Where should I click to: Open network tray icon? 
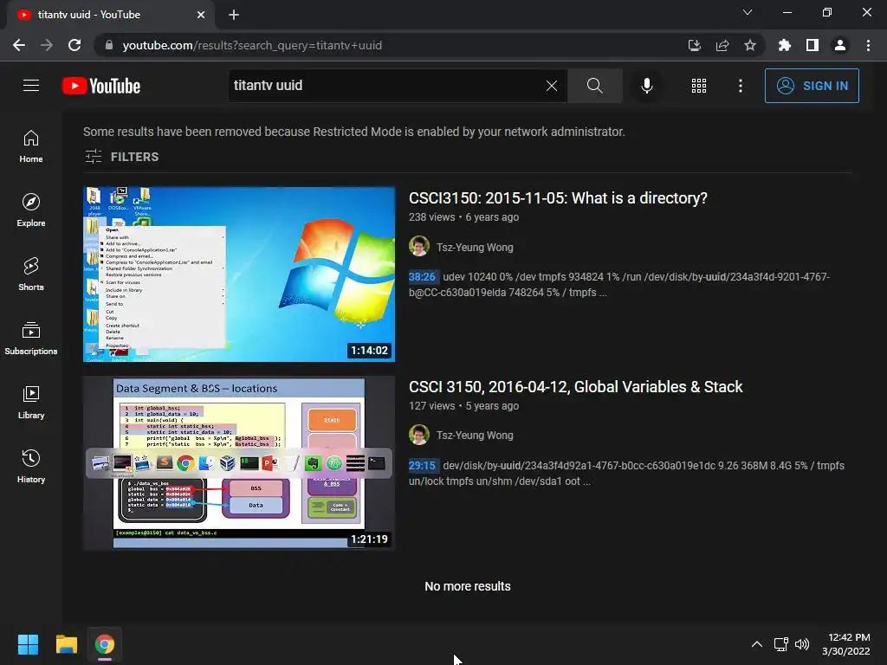click(781, 644)
